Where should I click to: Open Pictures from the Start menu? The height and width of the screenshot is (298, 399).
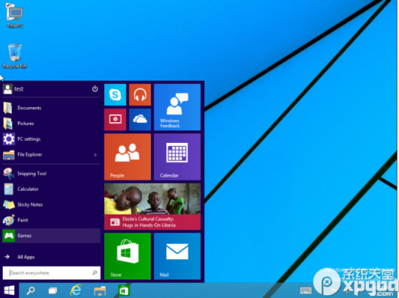click(51, 124)
